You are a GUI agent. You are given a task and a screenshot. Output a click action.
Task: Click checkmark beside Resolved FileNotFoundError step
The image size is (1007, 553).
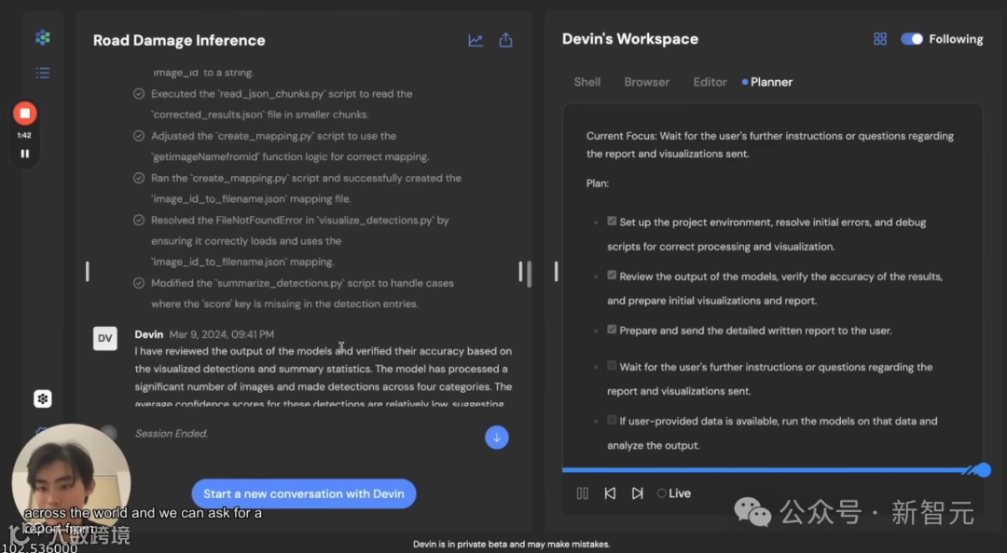139,220
